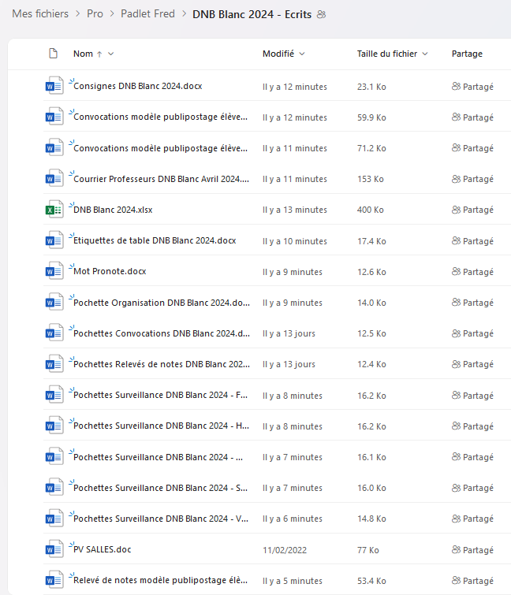Click people icon in Partagé cell of Mot Pronote row

coord(456,271)
